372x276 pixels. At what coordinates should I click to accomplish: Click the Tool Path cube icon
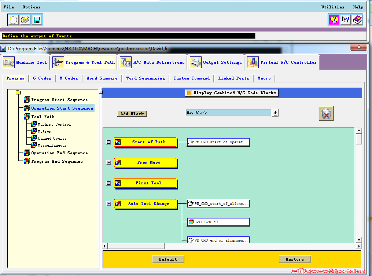pos(27,117)
